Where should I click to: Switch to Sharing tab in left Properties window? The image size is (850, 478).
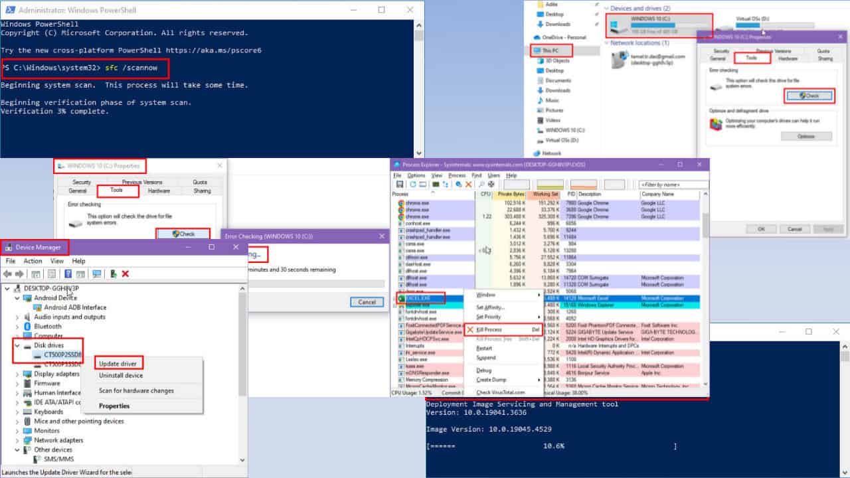coord(202,191)
